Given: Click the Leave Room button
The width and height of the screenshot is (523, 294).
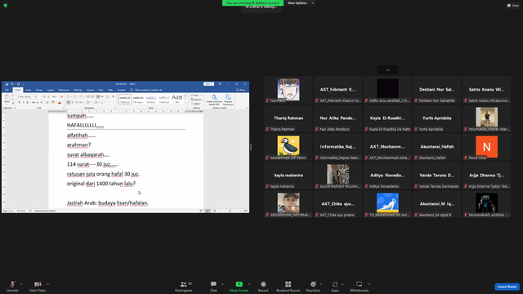Looking at the screenshot, I should click(x=507, y=287).
